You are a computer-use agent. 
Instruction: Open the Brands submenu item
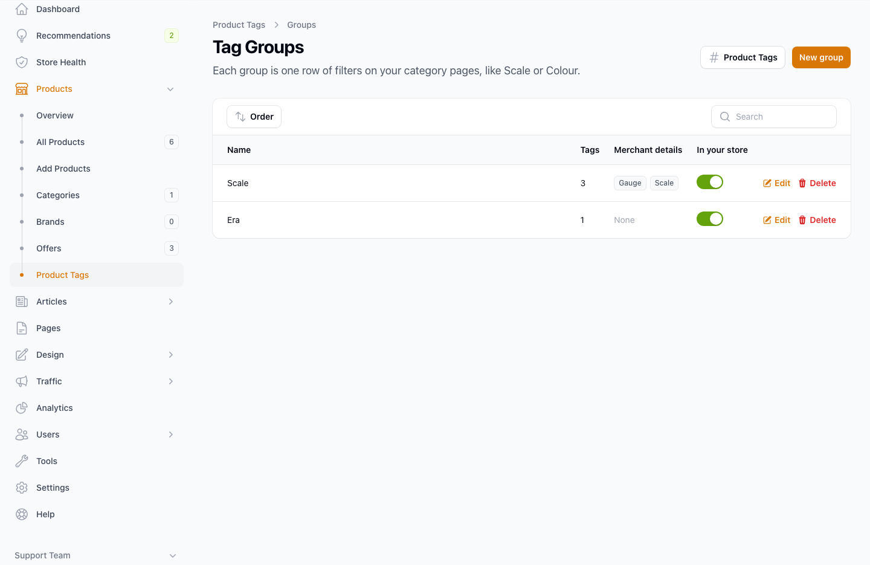pyautogui.click(x=97, y=222)
